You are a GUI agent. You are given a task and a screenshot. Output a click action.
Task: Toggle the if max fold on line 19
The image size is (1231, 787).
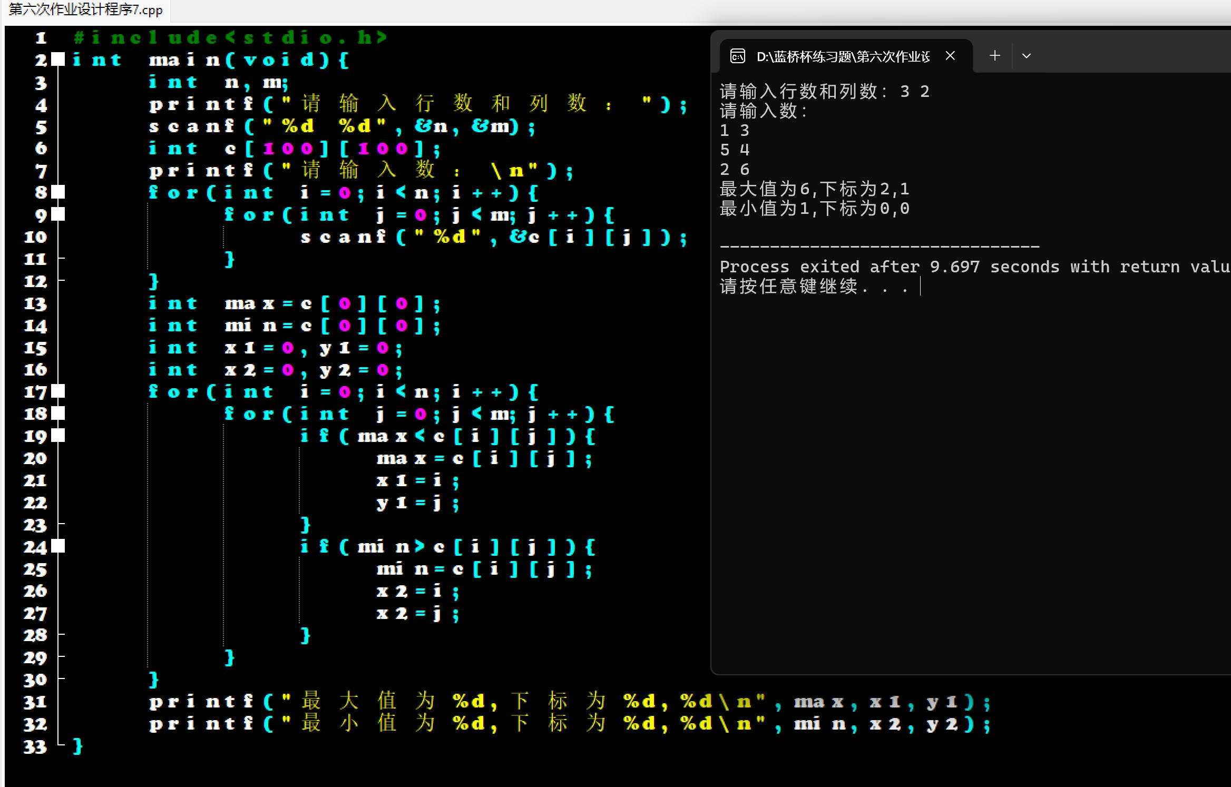(x=58, y=435)
